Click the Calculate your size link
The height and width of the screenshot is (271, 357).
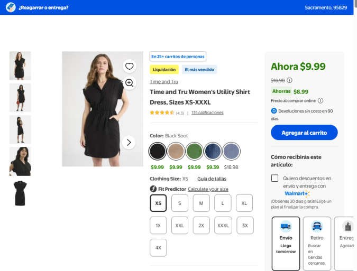pyautogui.click(x=208, y=189)
